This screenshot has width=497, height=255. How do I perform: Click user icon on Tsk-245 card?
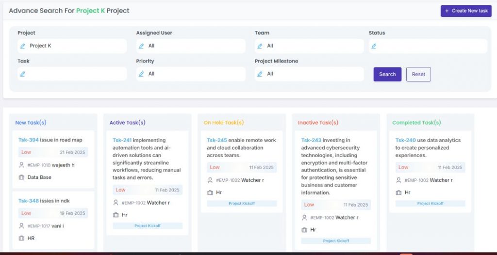point(210,180)
